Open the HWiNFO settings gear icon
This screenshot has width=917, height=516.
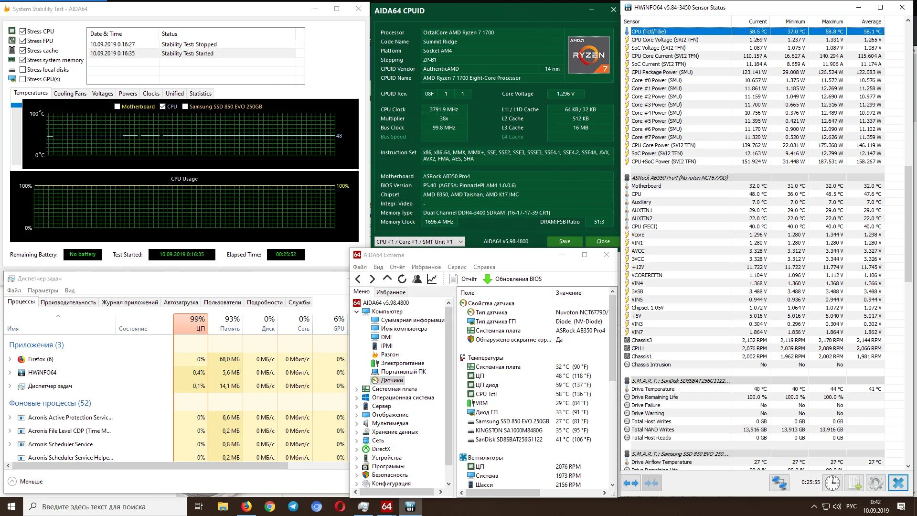875,483
